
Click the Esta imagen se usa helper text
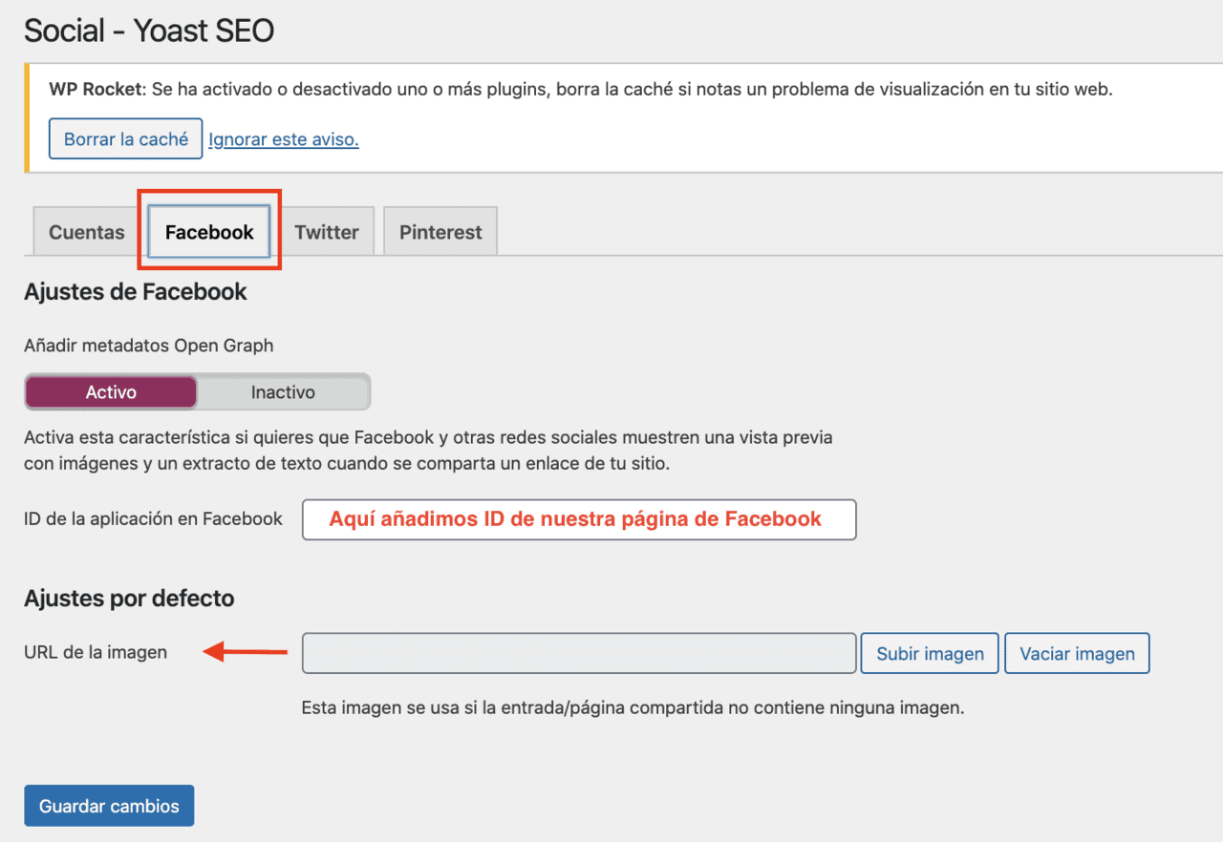point(633,708)
